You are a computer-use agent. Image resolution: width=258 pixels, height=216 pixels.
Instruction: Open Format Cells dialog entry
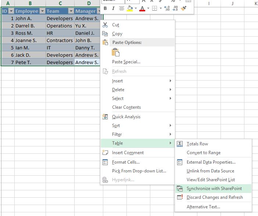tap(126, 162)
